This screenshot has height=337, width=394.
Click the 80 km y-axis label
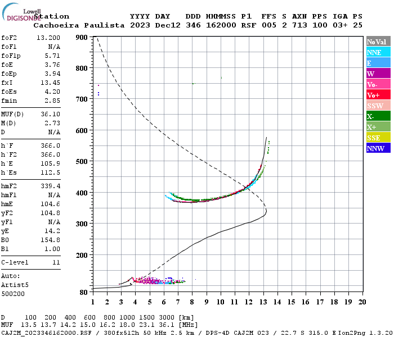pos(83,293)
